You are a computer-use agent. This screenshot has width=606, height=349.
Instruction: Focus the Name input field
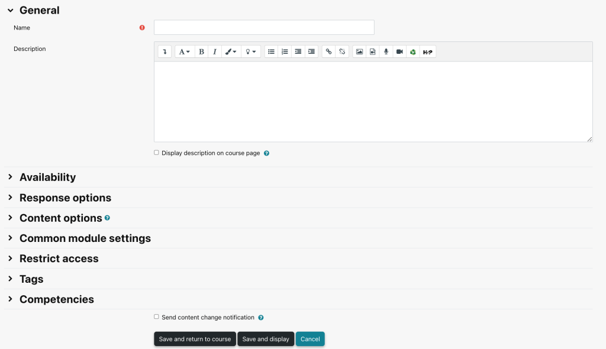point(264,27)
